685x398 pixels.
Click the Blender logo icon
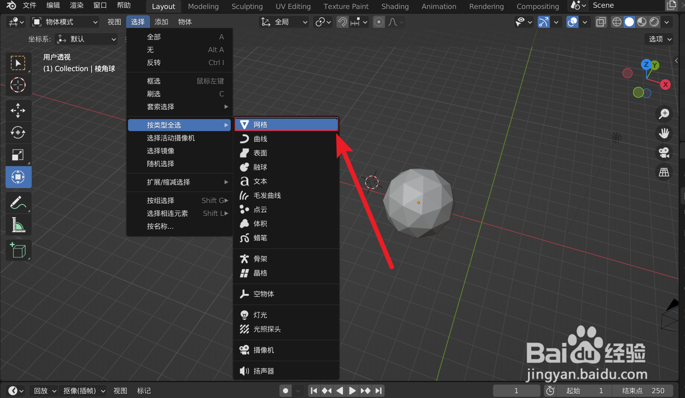[11, 6]
